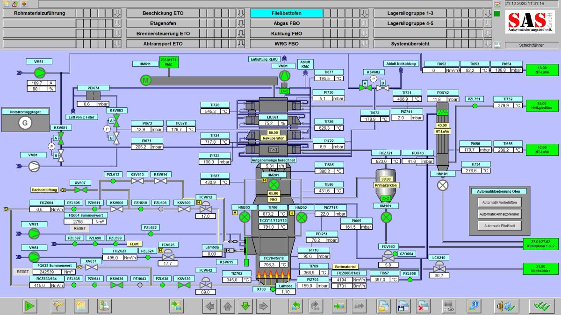Click the key login icon

pyautogui.click(x=58, y=306)
